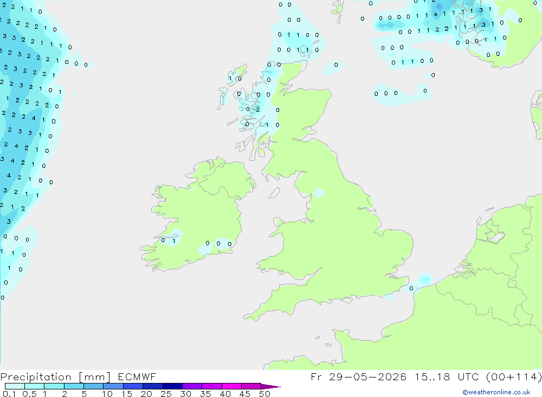542x397 pixels.
Task: Click the '15..18' hour range text
Action: (x=433, y=376)
